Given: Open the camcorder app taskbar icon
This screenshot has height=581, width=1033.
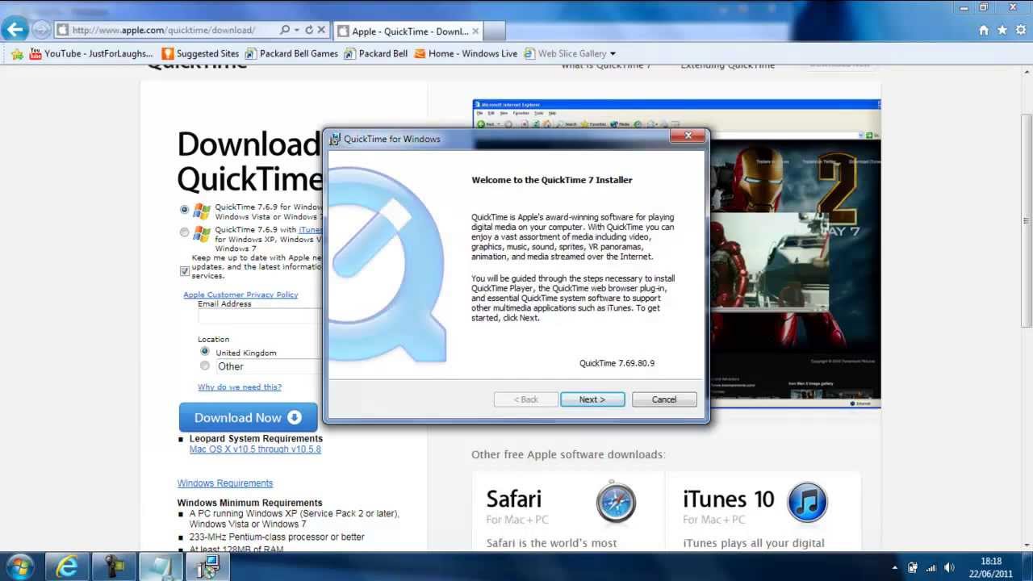Looking at the screenshot, I should [114, 567].
